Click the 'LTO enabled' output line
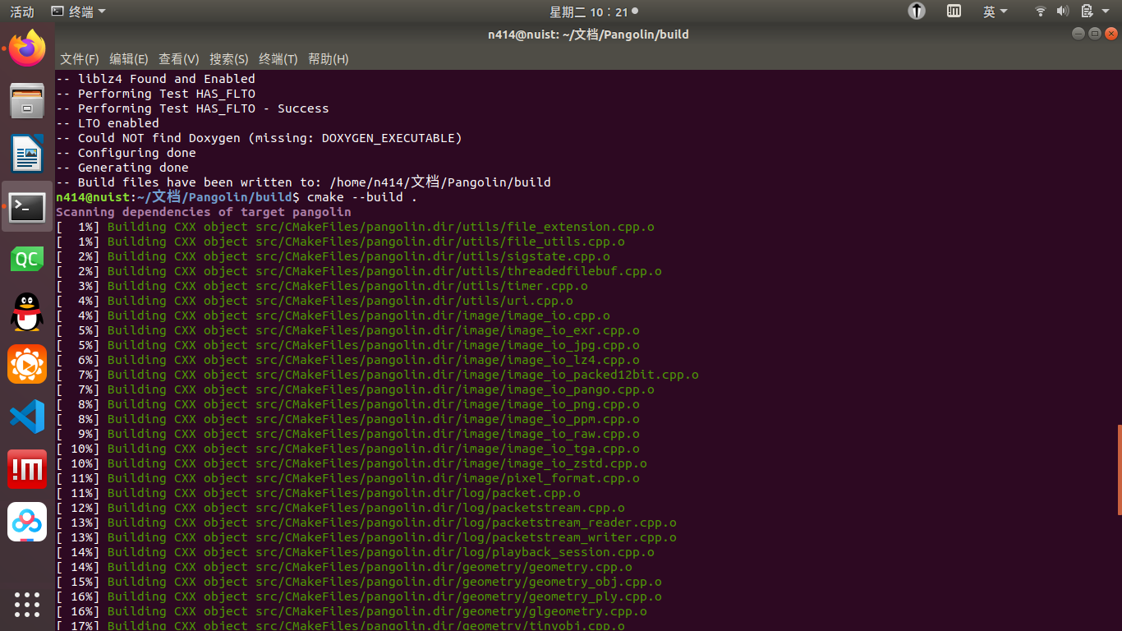 pos(108,123)
